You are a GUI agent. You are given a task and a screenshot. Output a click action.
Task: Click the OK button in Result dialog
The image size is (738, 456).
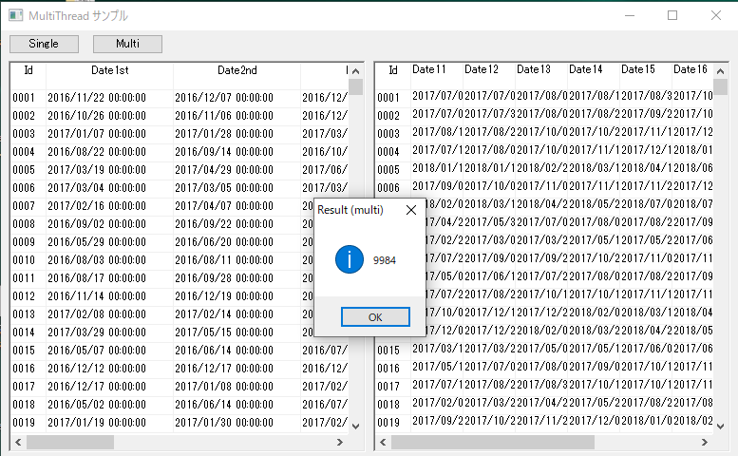pyautogui.click(x=375, y=317)
